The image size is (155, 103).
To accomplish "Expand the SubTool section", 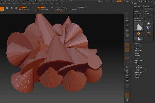I will pos(137,44).
